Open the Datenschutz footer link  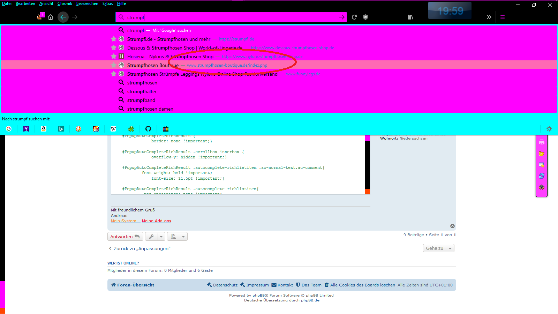(223, 285)
